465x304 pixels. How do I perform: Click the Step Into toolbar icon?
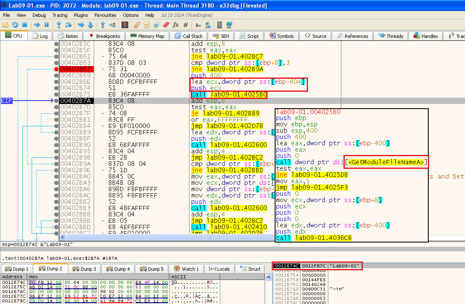(x=58, y=25)
